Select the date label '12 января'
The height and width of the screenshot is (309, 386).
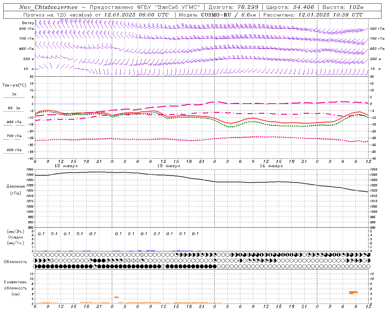(66, 166)
